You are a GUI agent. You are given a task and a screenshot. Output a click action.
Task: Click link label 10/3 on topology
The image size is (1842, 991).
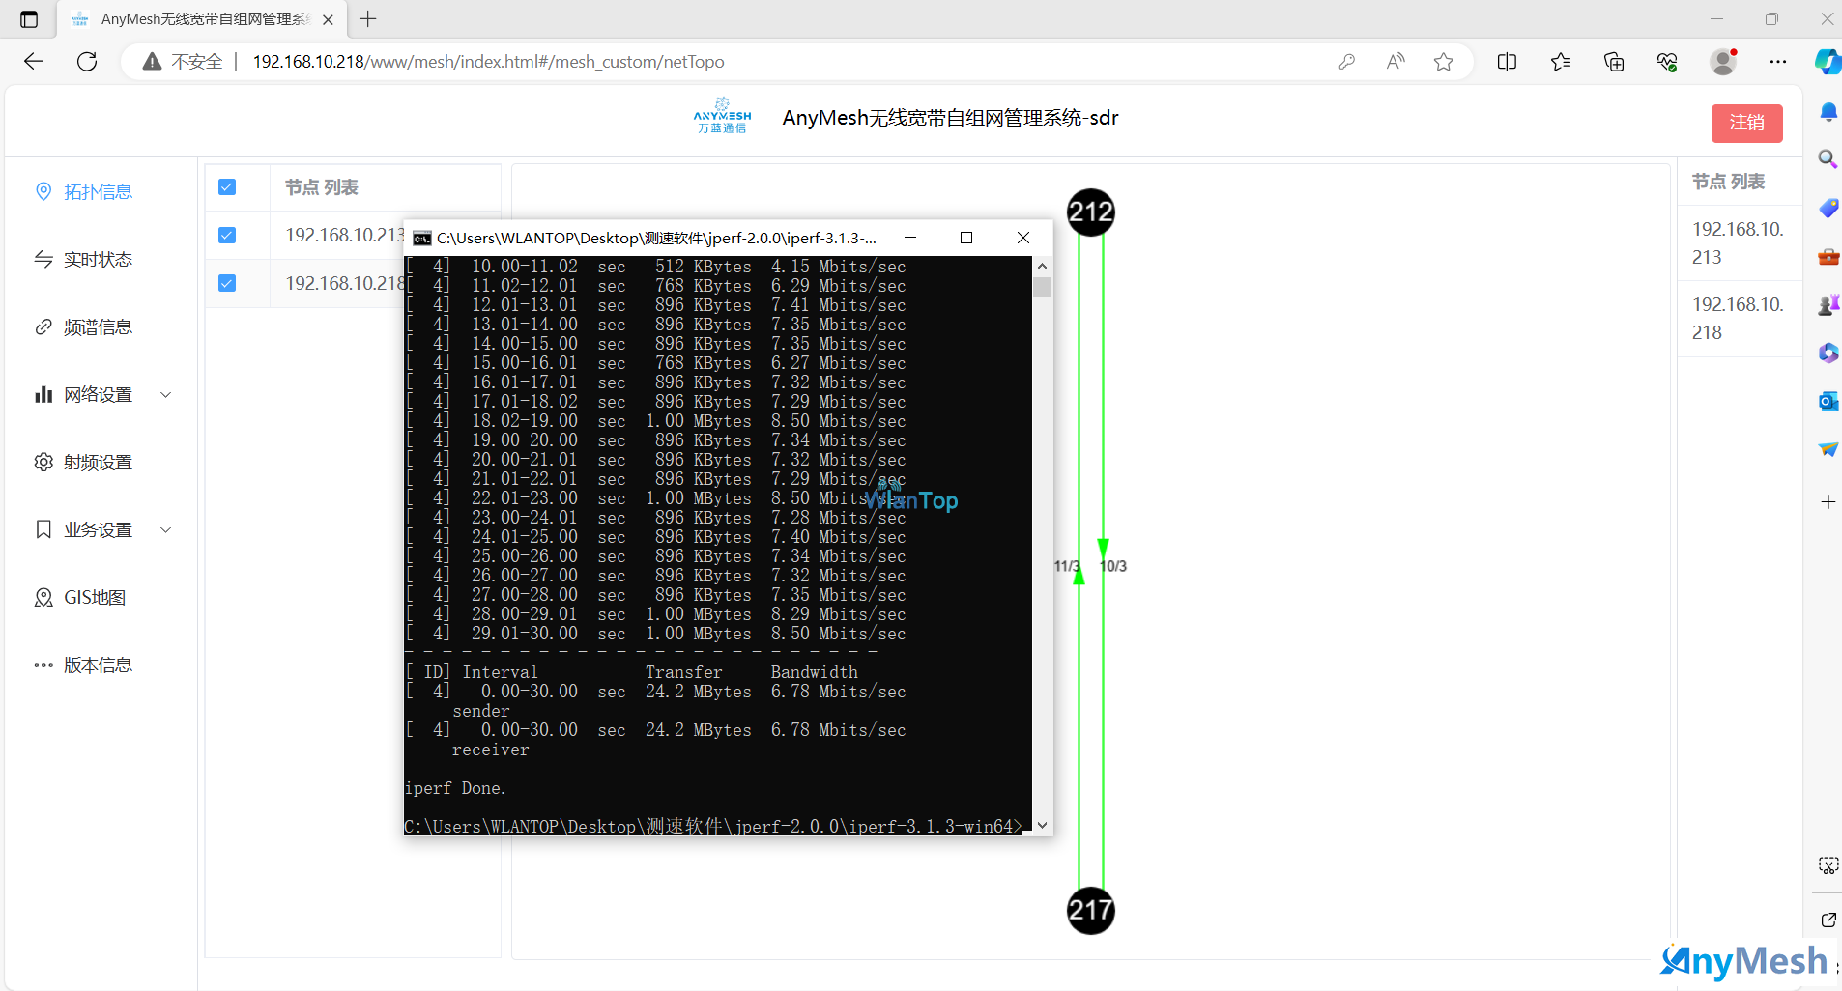click(x=1113, y=566)
